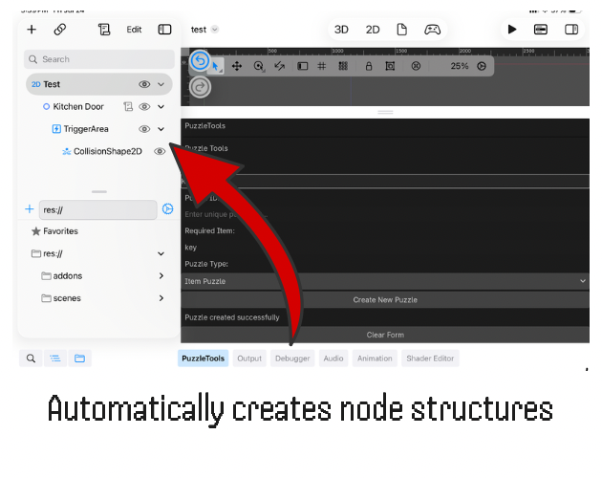Viewport: 602px width, 478px height.
Task: Toggle the right inspector sidebar icon
Action: click(x=571, y=30)
